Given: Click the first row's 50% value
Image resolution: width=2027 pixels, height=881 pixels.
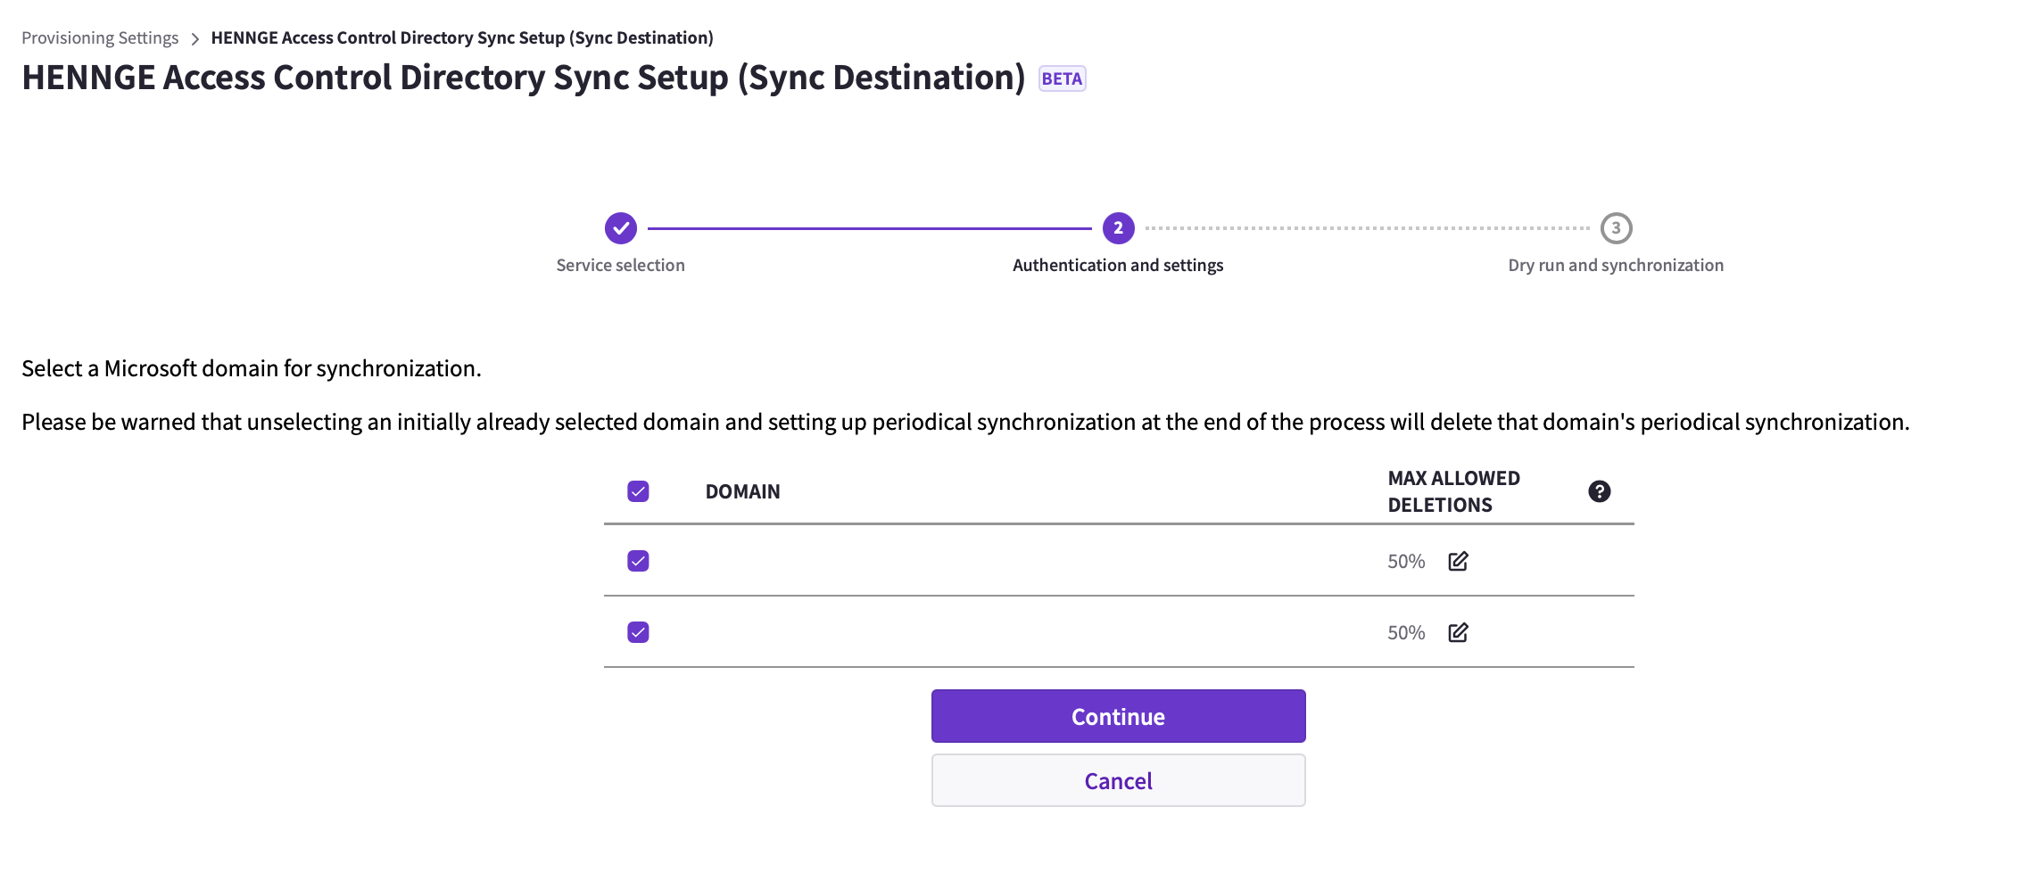Looking at the screenshot, I should click(1406, 562).
